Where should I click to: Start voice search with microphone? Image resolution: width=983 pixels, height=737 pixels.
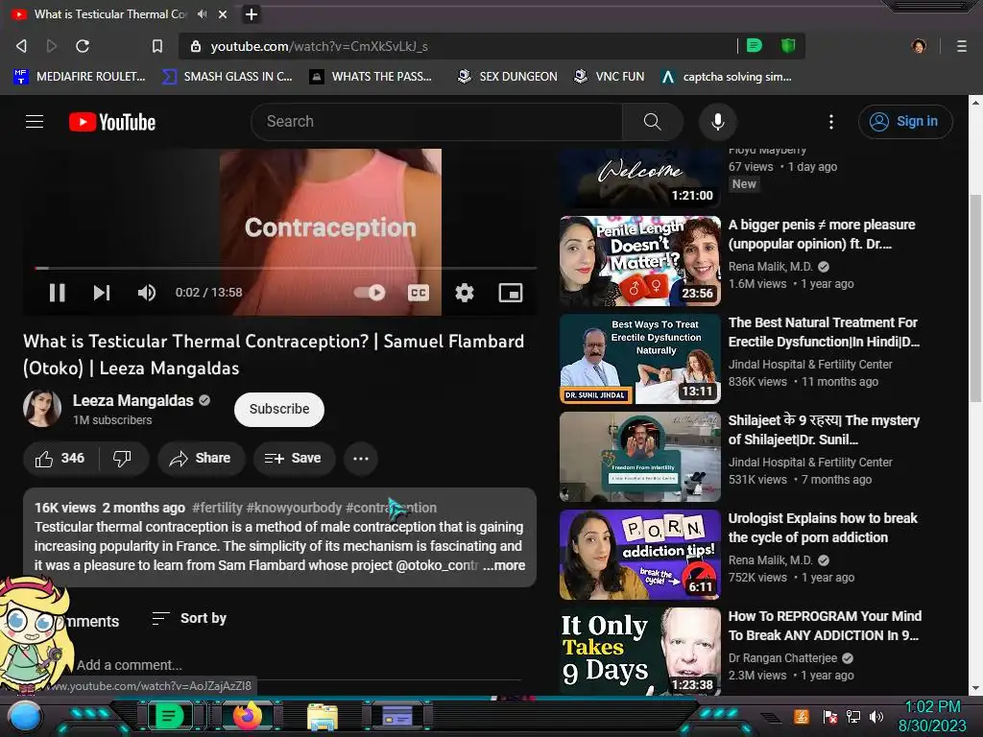click(718, 122)
